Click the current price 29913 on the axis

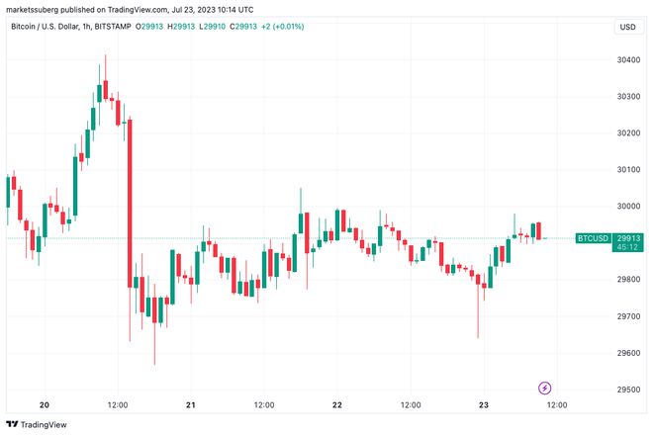tap(626, 238)
